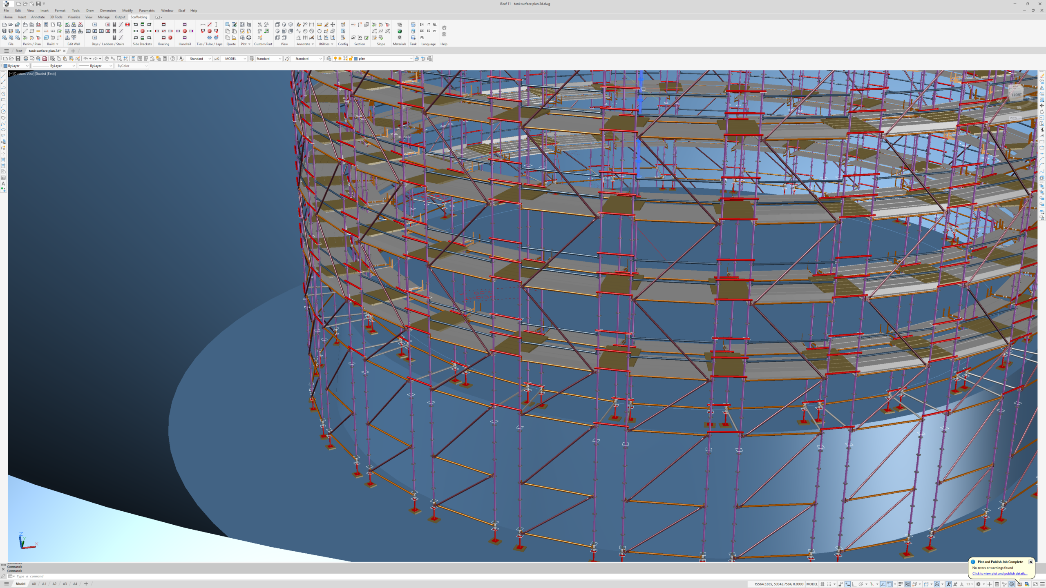Screen dimensions: 1046x588
Task: Open the 'plan' layer dropdown
Action: tap(411, 59)
